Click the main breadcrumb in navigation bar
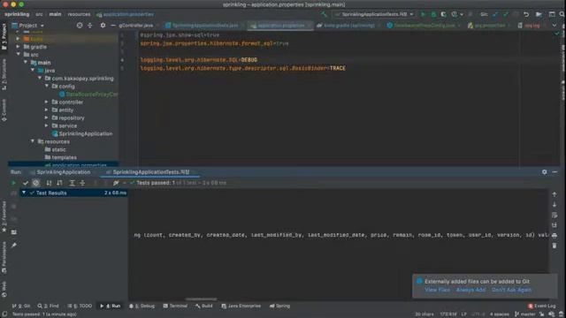566x318 pixels. pos(55,14)
